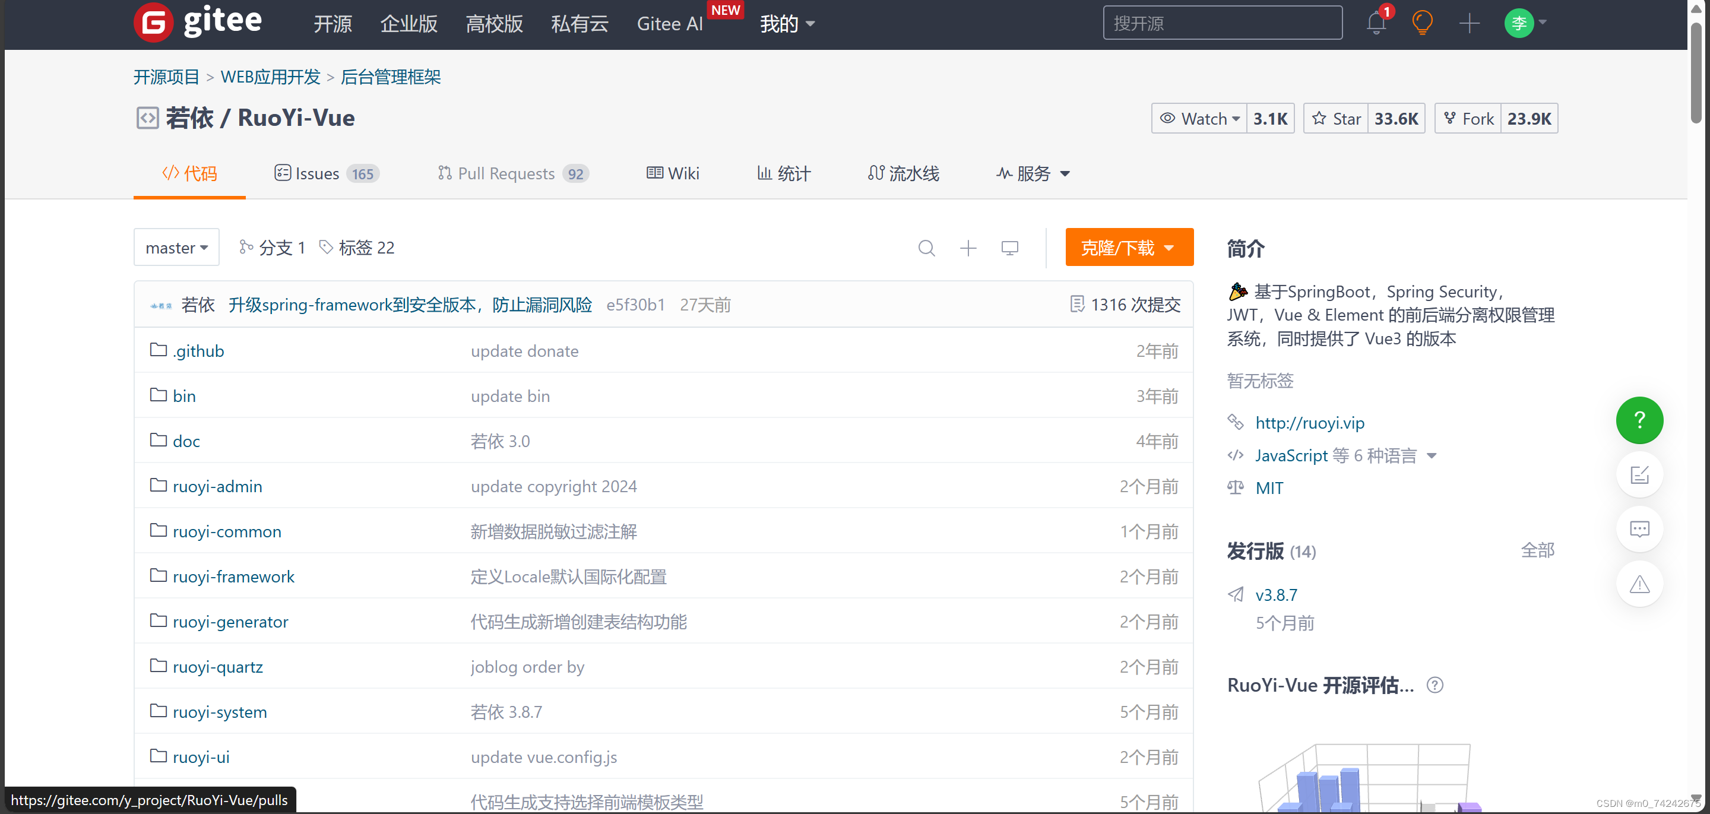Click the green help question button

(x=1639, y=420)
